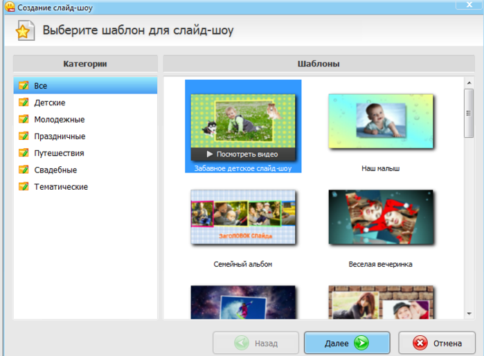Click the red cross icon on Отмена
The image size is (484, 356).
click(420, 343)
